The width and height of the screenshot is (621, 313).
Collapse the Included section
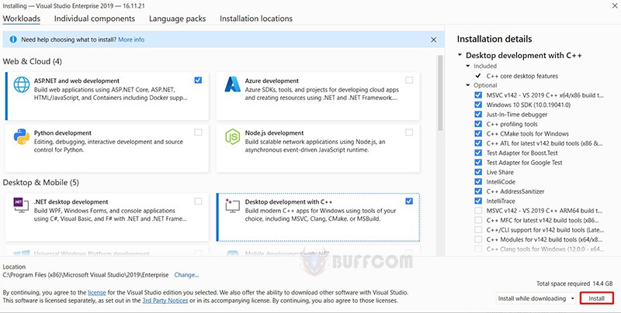(x=468, y=66)
